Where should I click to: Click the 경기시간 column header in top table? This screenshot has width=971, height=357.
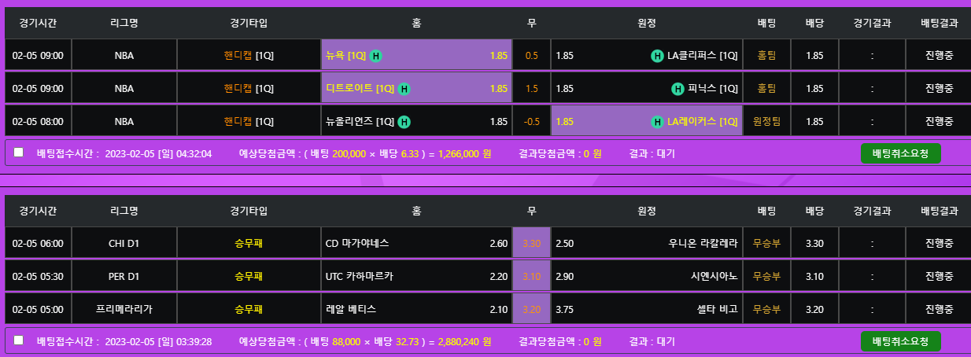(38, 23)
